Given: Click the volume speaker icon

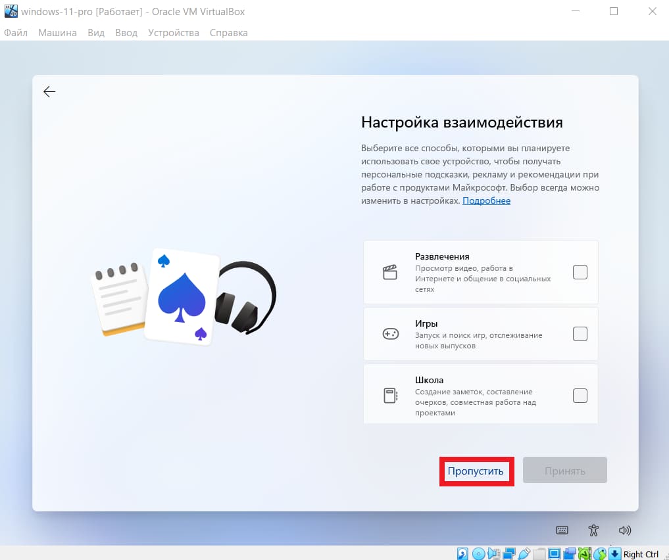Looking at the screenshot, I should tap(625, 530).
